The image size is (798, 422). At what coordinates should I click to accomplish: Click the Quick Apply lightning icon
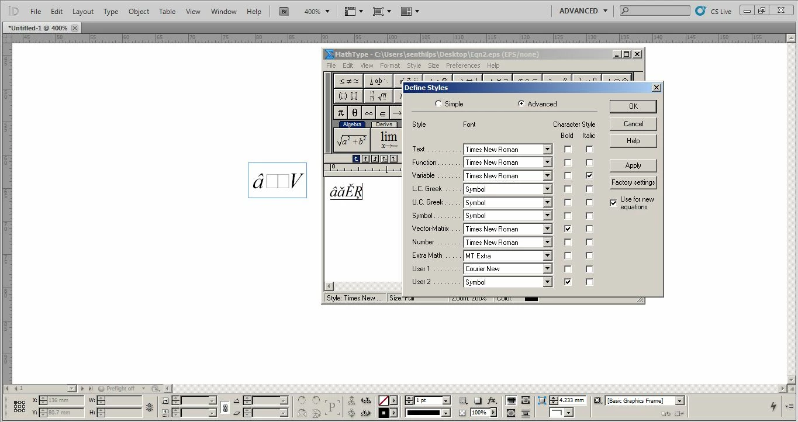[773, 406]
